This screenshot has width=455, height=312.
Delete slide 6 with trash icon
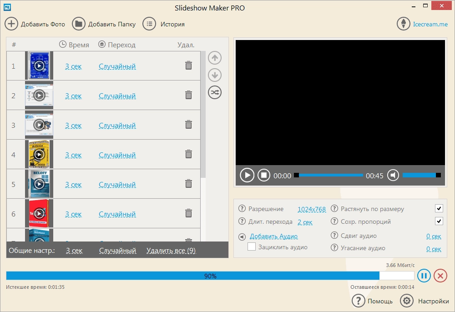[x=189, y=213]
